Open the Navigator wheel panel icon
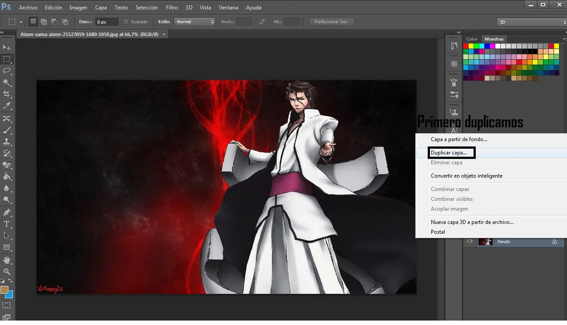 454,64
